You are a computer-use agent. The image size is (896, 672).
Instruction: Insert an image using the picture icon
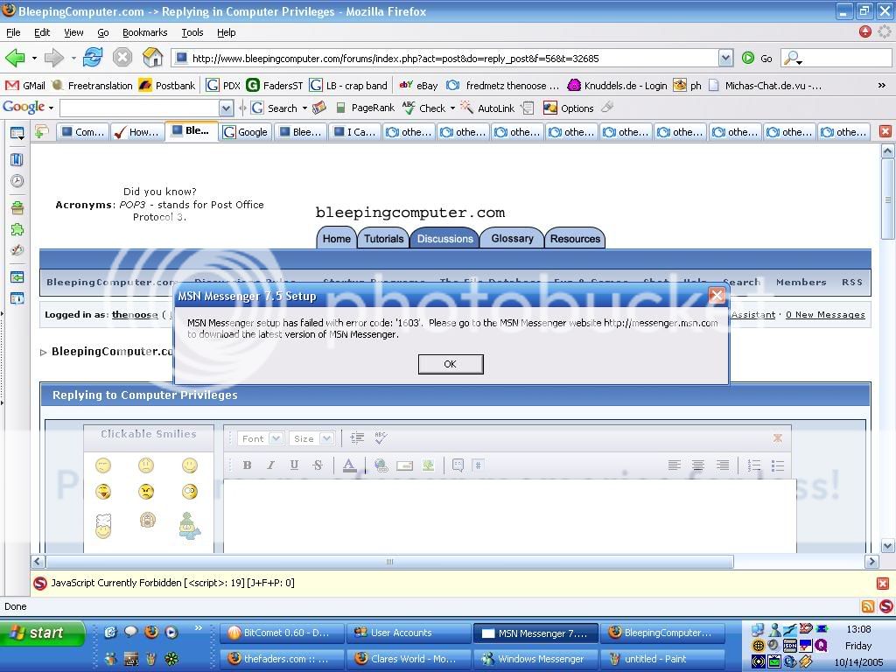pyautogui.click(x=428, y=465)
